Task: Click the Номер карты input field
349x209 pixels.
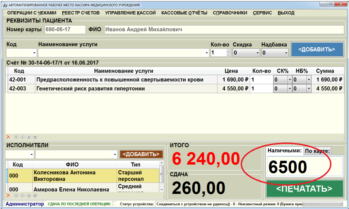Action: pyautogui.click(x=65, y=30)
